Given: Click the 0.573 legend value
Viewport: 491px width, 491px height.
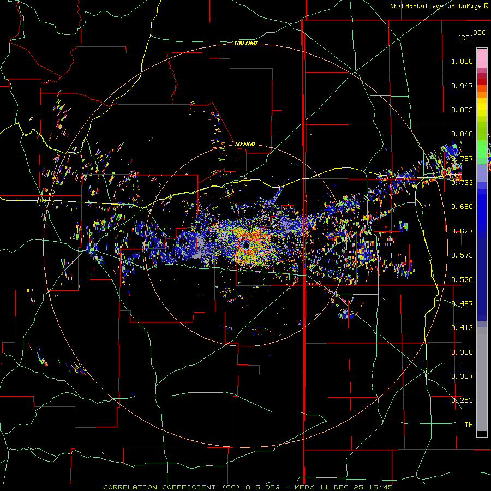Looking at the screenshot, I should coord(462,255).
